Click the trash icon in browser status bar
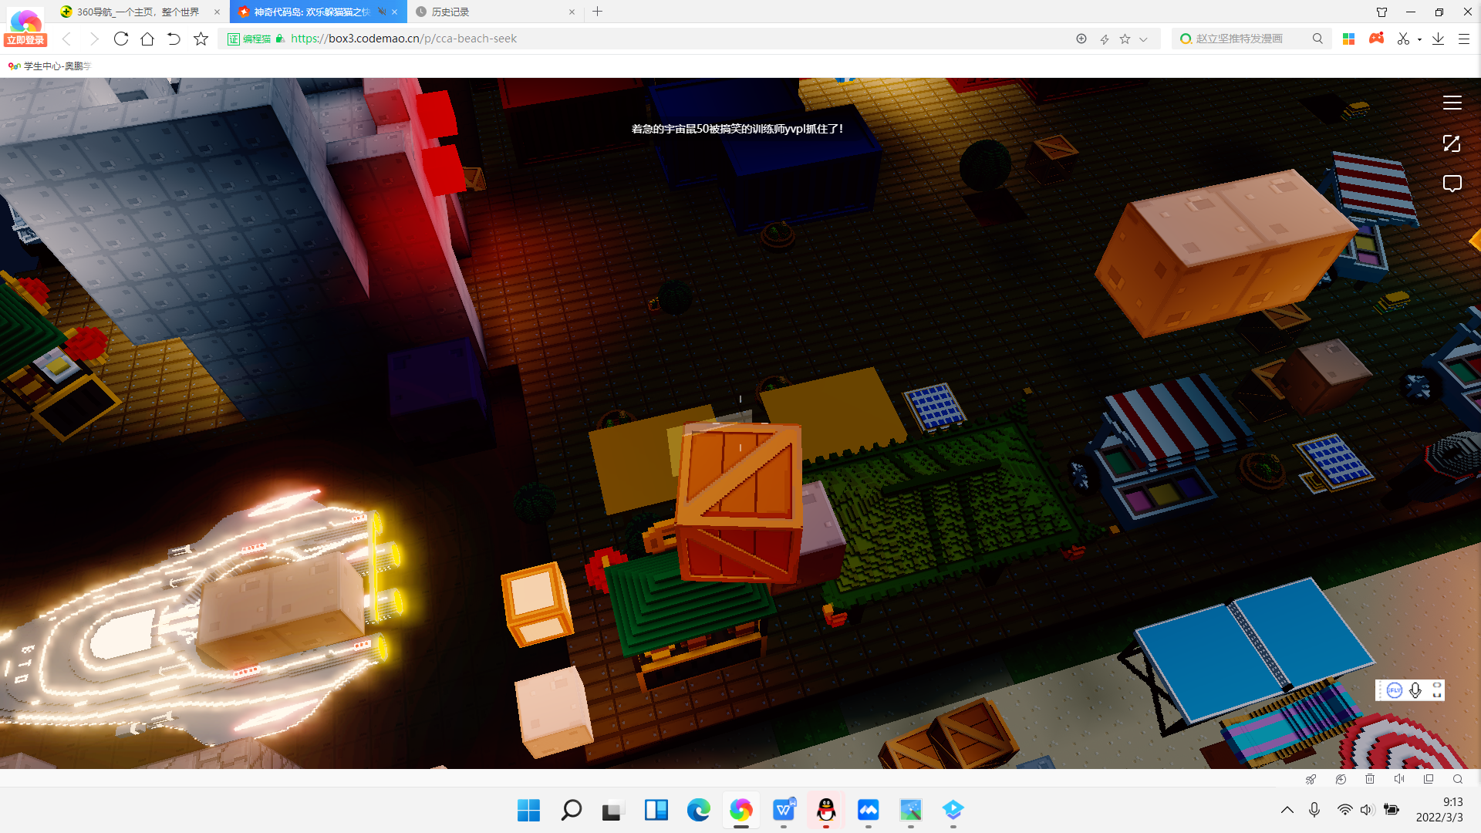Screen dimensions: 1481x833 click(x=1370, y=779)
